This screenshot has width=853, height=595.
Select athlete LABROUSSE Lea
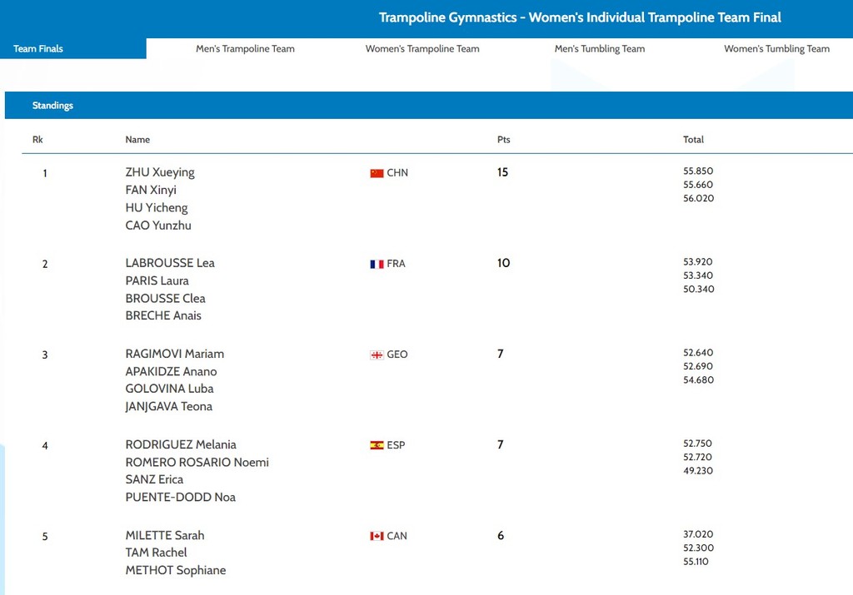coord(170,263)
